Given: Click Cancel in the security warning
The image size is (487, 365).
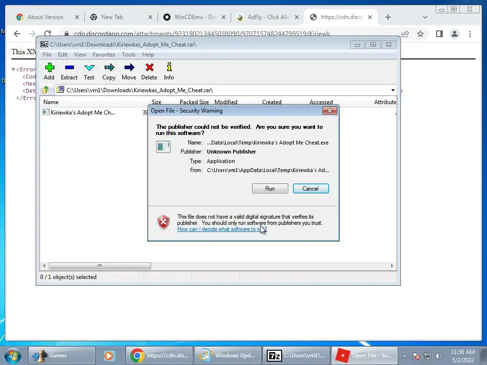Looking at the screenshot, I should [x=311, y=188].
